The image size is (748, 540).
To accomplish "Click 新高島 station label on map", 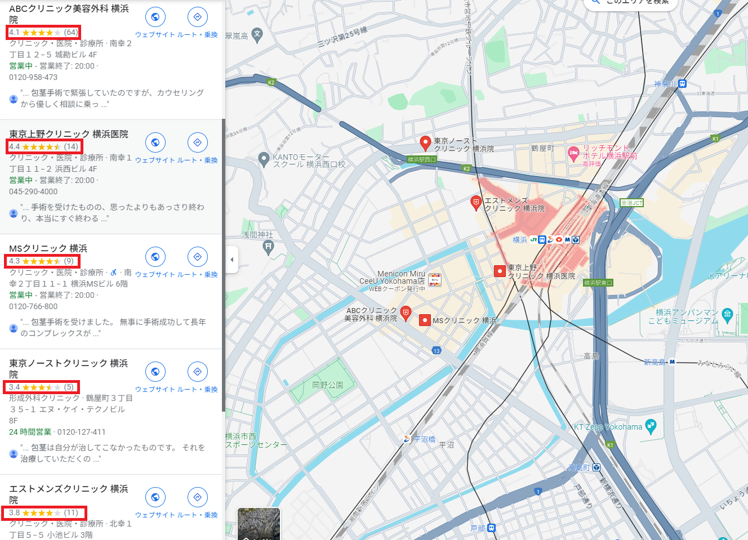I will pyautogui.click(x=654, y=362).
